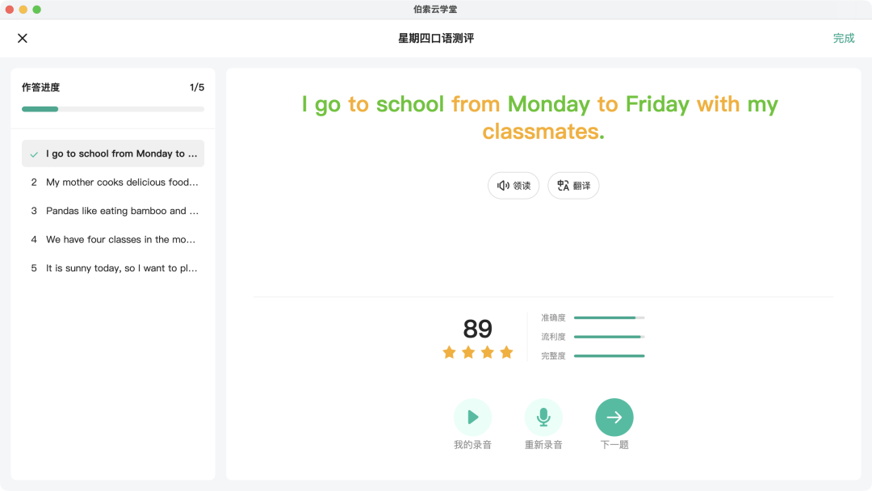The width and height of the screenshot is (872, 491).
Task: Click the 完整度 completeness bar
Action: click(x=609, y=356)
